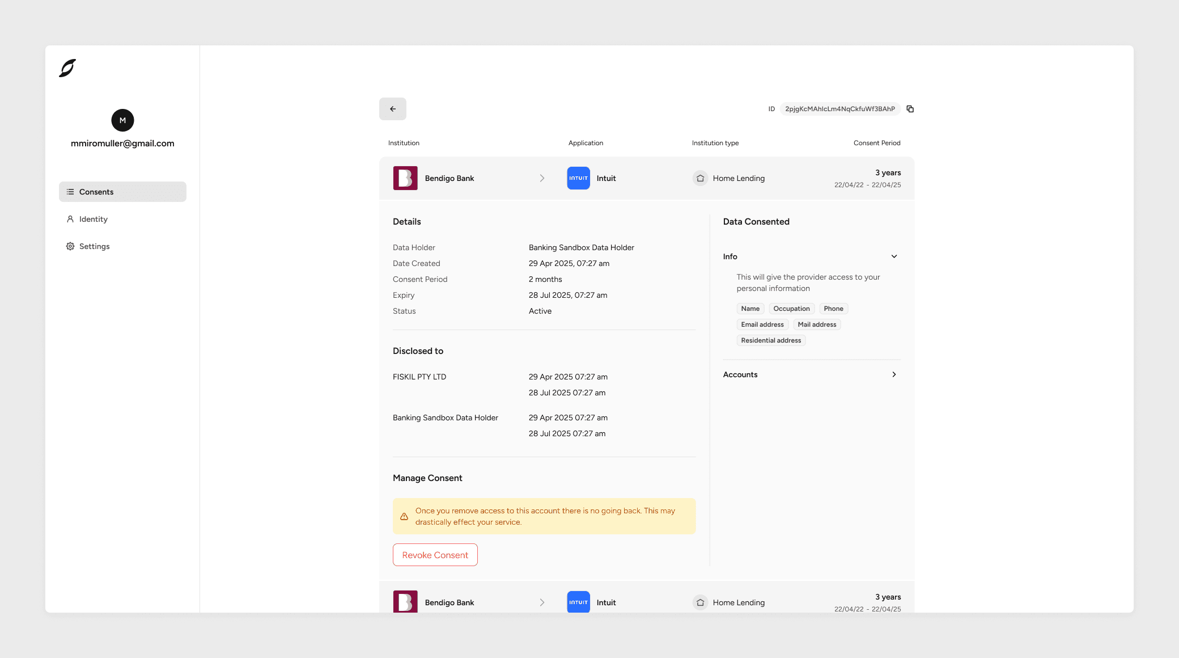Go to the Identity page

coord(93,219)
